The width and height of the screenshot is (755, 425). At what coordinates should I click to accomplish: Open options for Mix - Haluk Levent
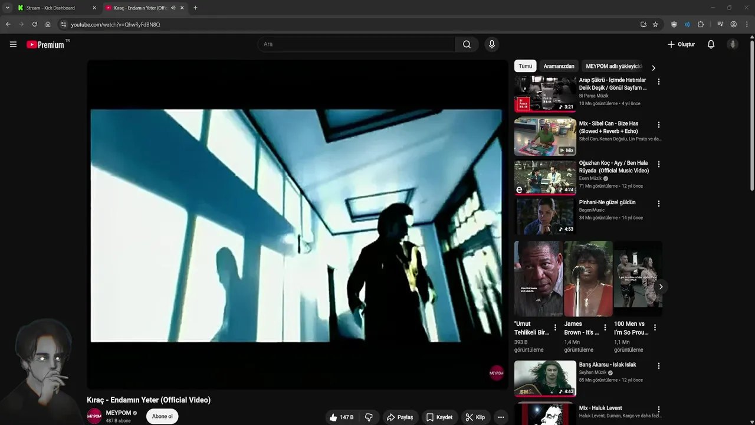click(x=659, y=410)
